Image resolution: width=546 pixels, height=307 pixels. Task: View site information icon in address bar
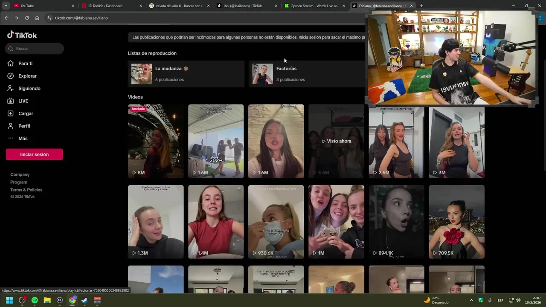pyautogui.click(x=49, y=18)
